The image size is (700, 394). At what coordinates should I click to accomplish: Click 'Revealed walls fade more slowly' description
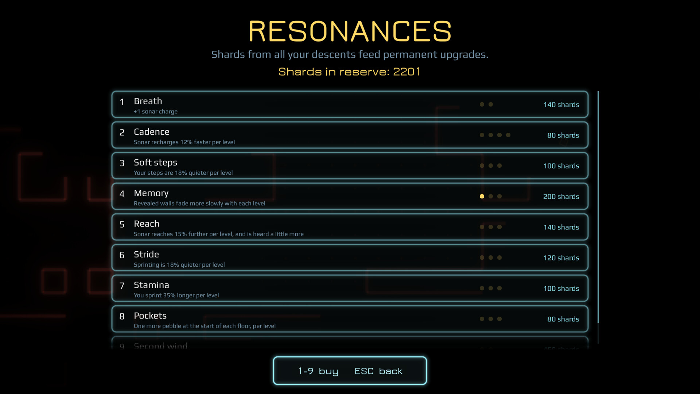(199, 204)
